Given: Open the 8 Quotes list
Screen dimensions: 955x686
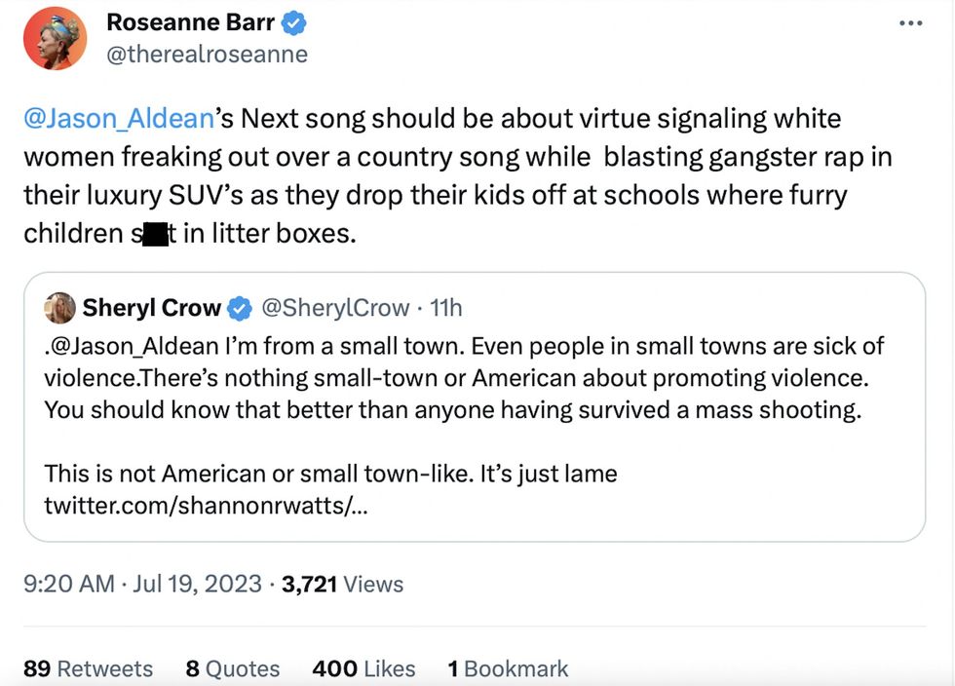Looking at the screenshot, I should 232,668.
